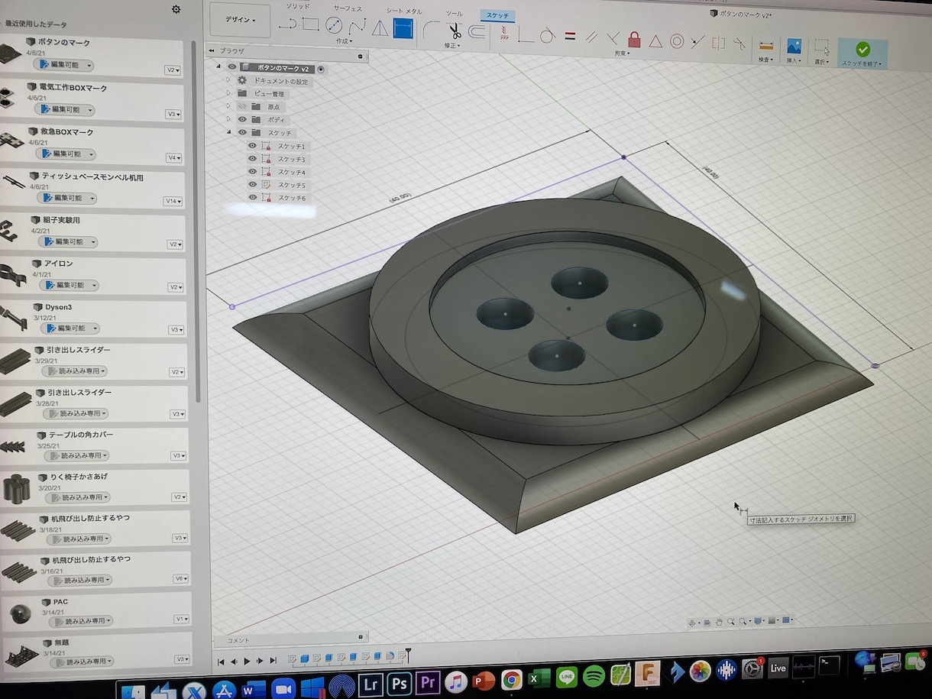Toggle visibility of スケッチ6
Viewport: 932px width, 699px height.
click(x=254, y=198)
